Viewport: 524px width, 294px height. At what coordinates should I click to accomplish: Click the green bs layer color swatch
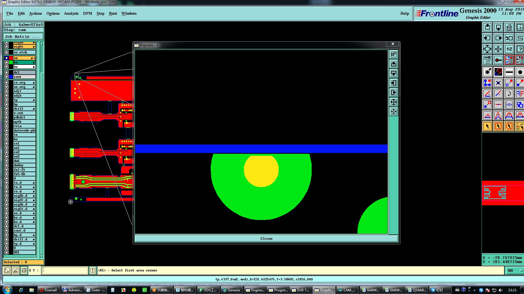(11, 62)
